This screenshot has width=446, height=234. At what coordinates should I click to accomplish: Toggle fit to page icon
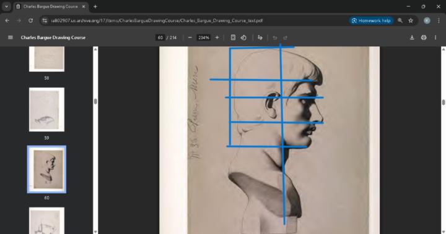(233, 38)
